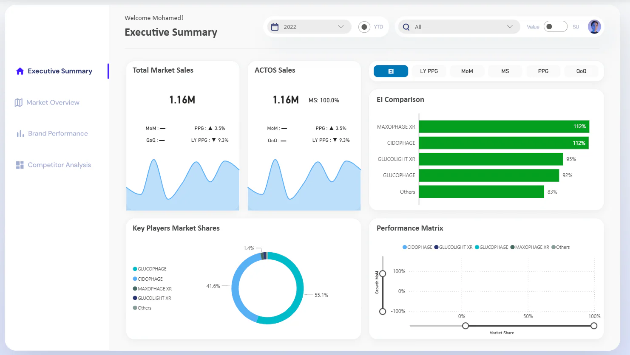Click the Market Share slider right handle
Viewport: 630px width, 355px height.
click(x=594, y=326)
